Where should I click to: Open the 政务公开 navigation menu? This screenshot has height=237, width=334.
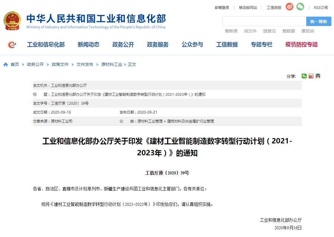pyautogui.click(x=123, y=45)
